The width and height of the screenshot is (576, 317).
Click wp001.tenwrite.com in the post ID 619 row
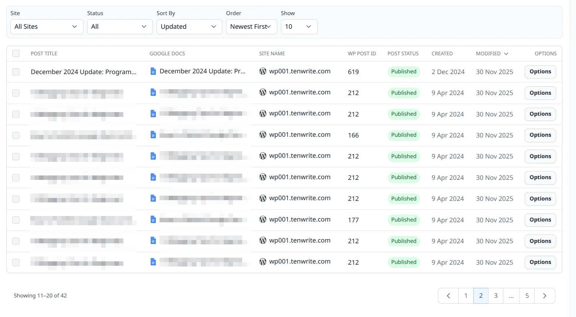[x=300, y=71]
